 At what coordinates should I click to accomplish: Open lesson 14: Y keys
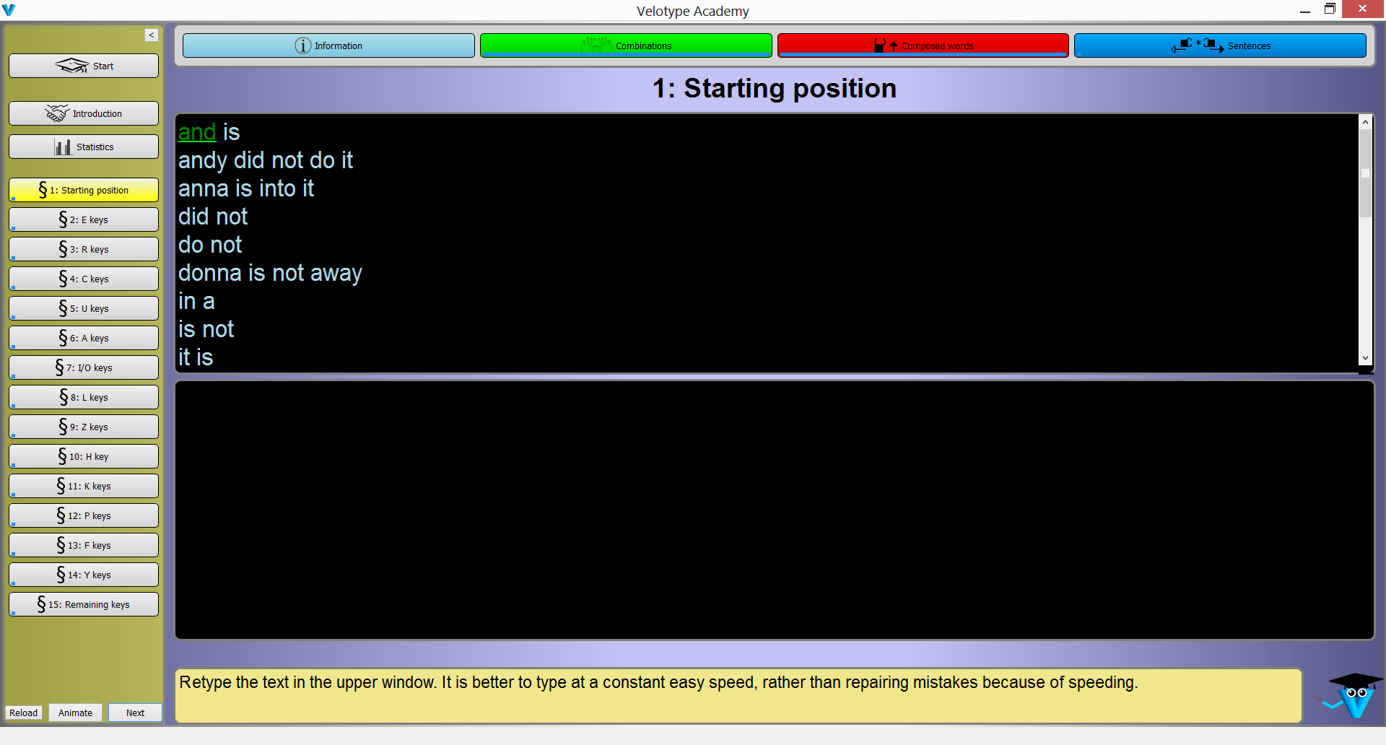pyautogui.click(x=84, y=575)
